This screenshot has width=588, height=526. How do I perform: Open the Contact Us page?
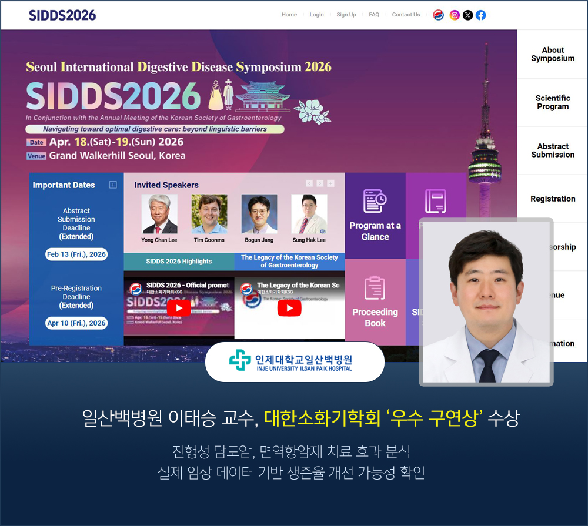point(406,15)
